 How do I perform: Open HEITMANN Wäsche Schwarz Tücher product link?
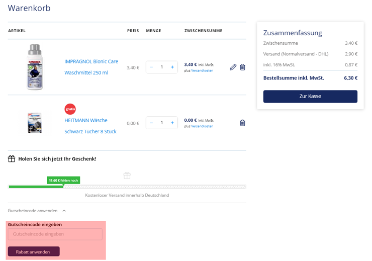(x=90, y=126)
